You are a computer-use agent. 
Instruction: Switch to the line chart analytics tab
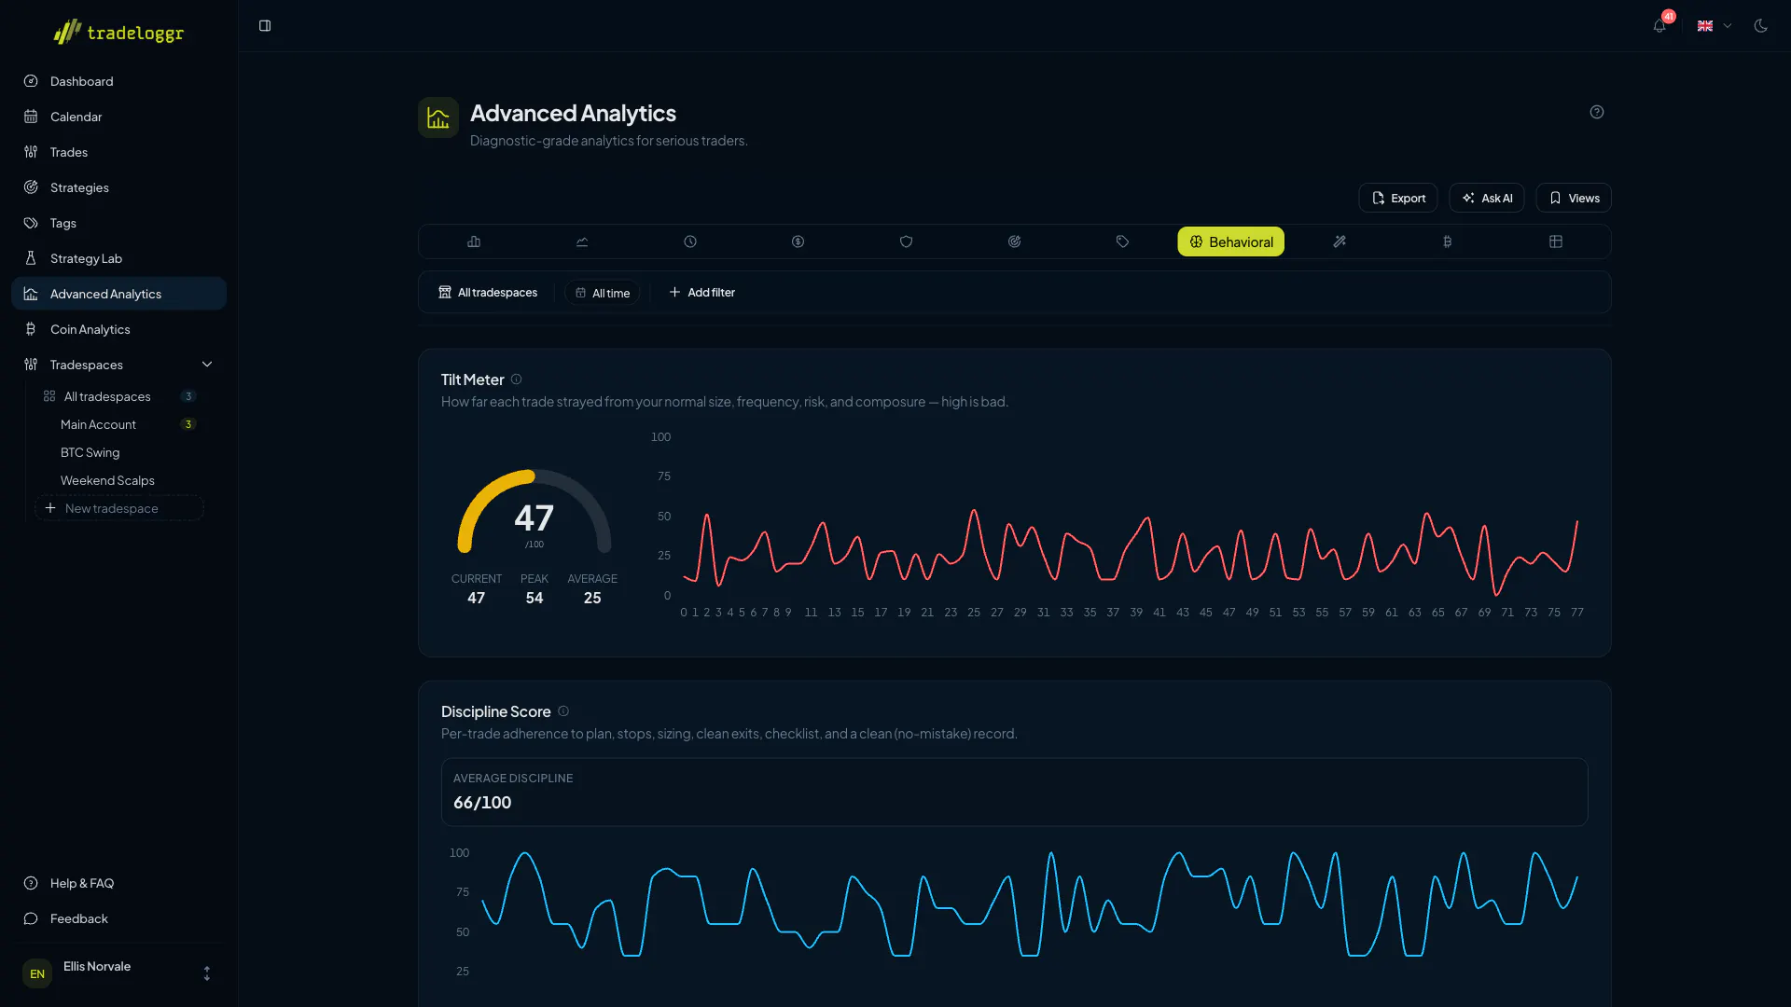582,241
